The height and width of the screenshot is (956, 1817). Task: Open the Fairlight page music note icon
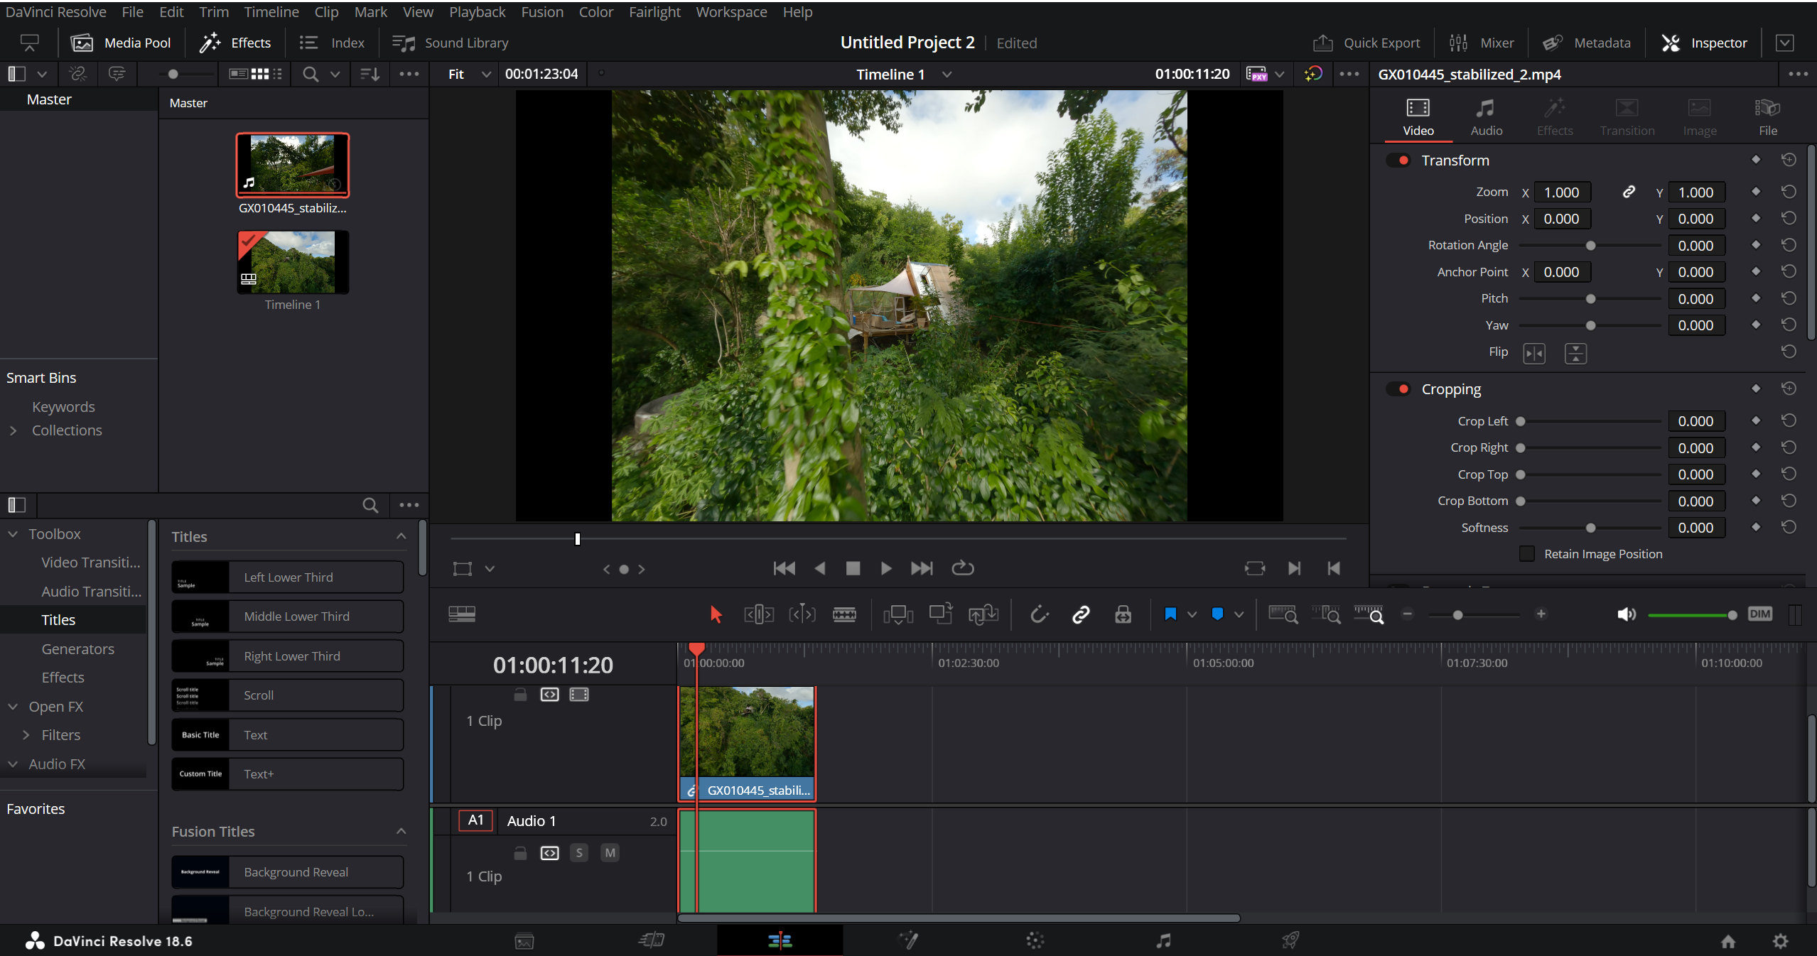[x=1163, y=940]
